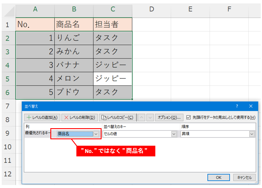Open オプション (Options) button
The image size is (262, 188).
tap(169, 117)
